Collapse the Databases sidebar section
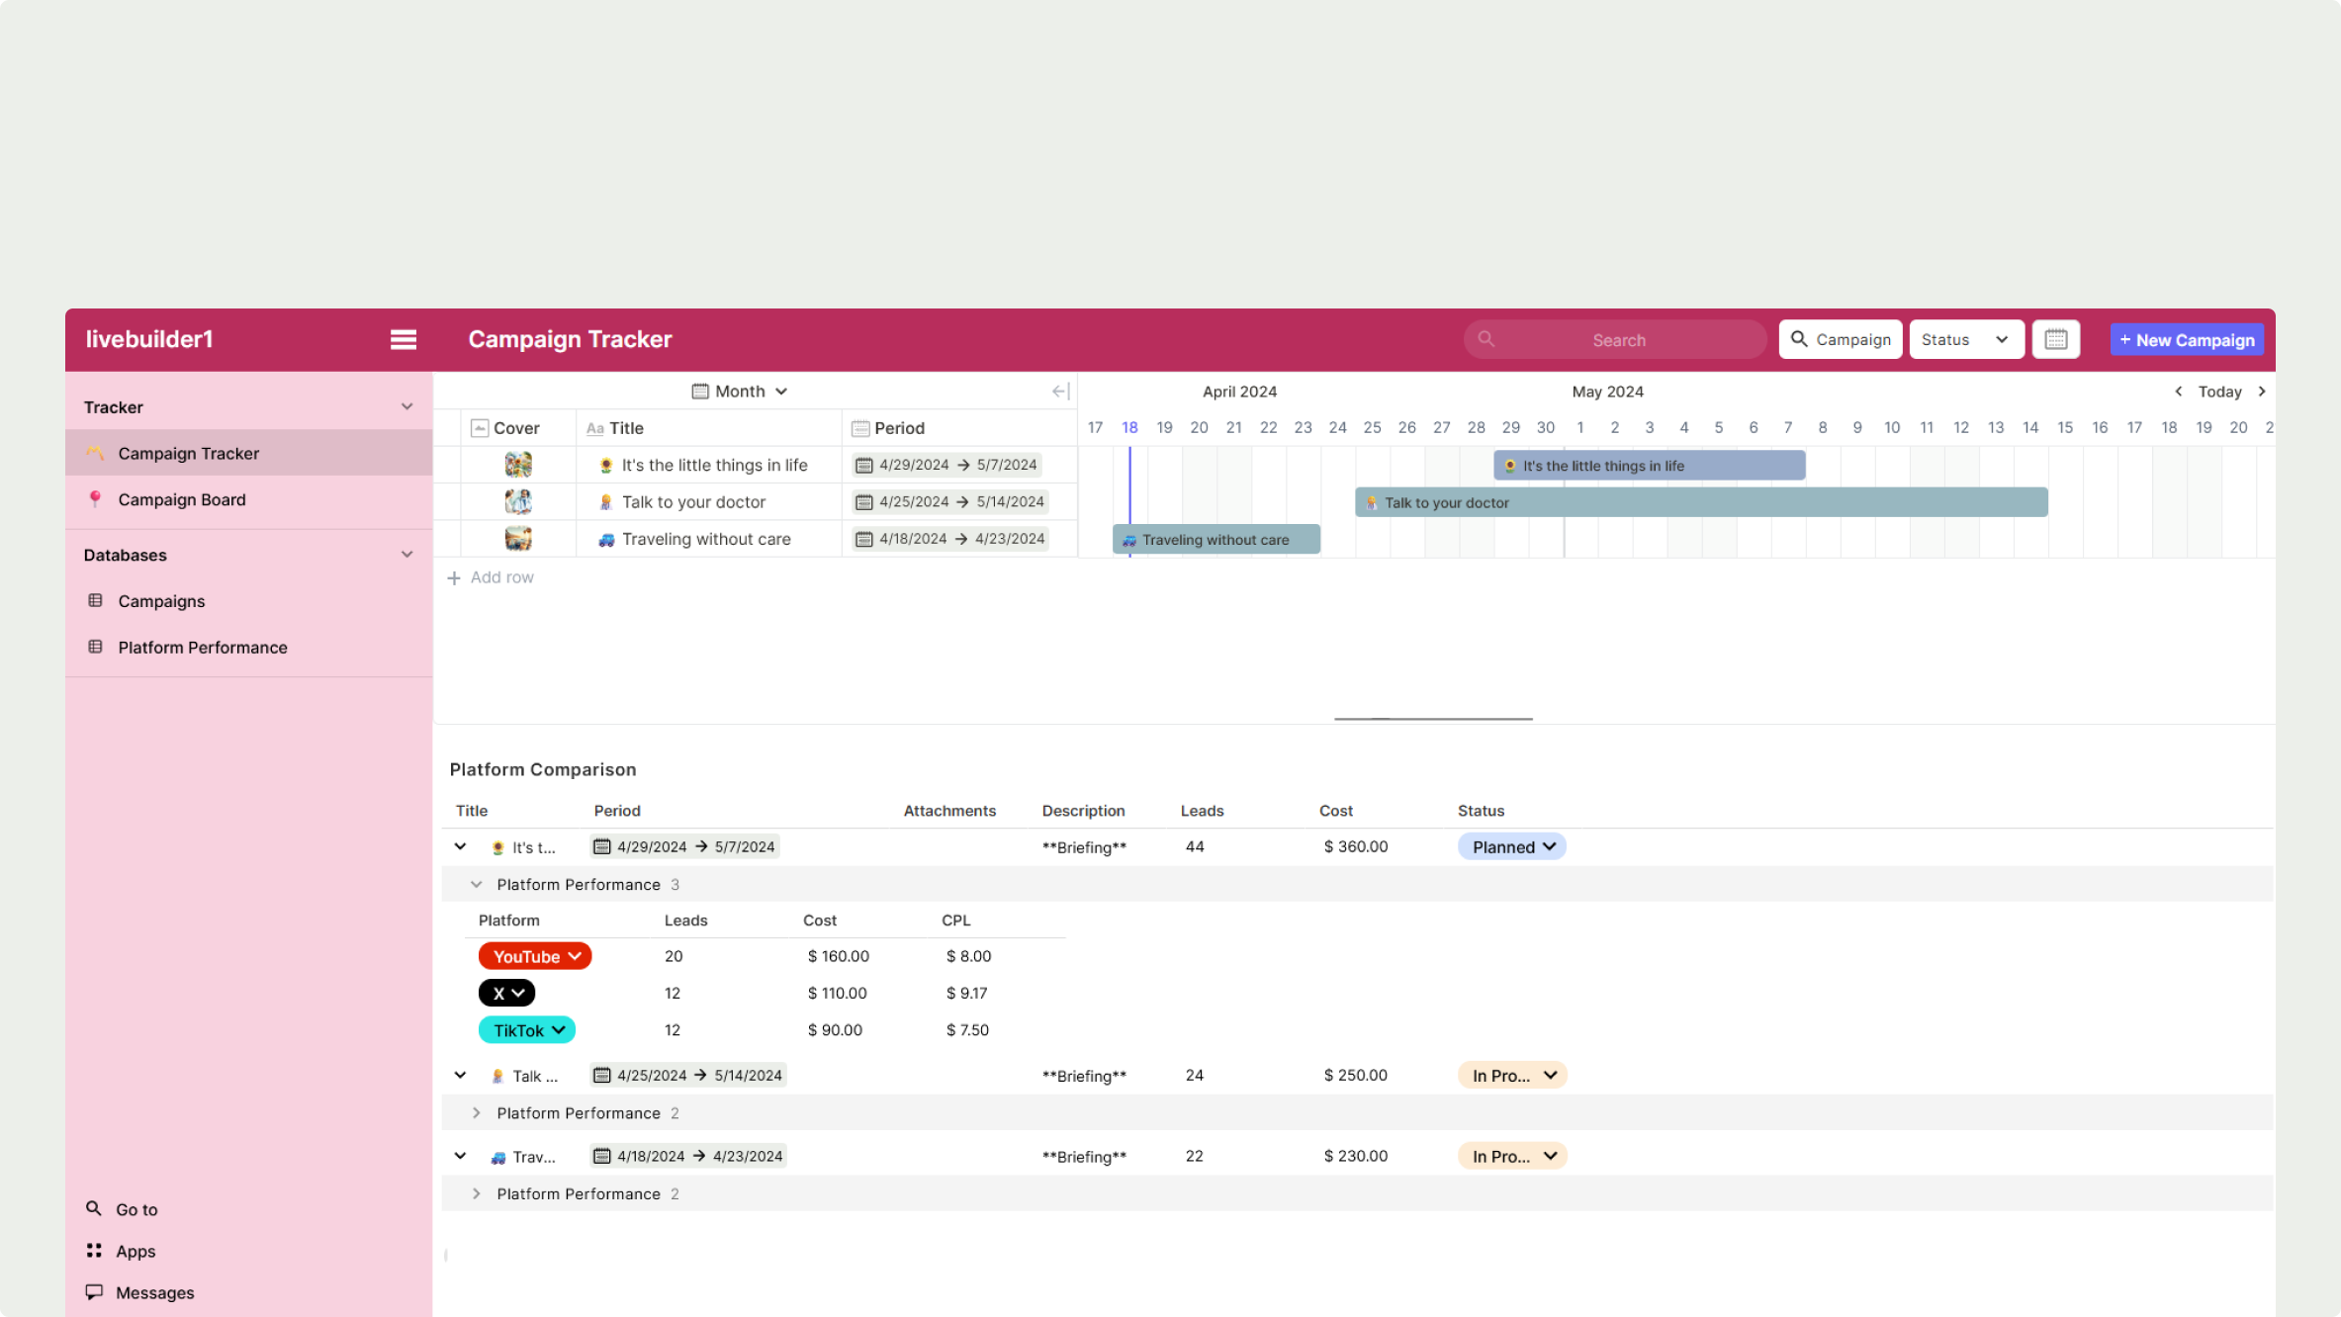Image resolution: width=2341 pixels, height=1317 pixels. click(x=406, y=555)
